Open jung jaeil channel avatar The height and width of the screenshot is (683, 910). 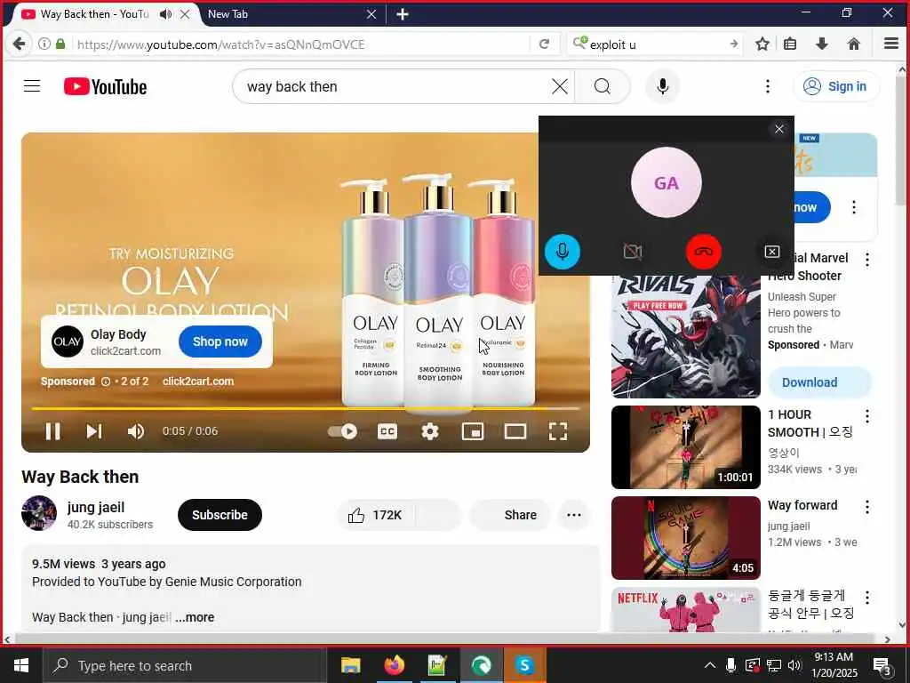[39, 513]
